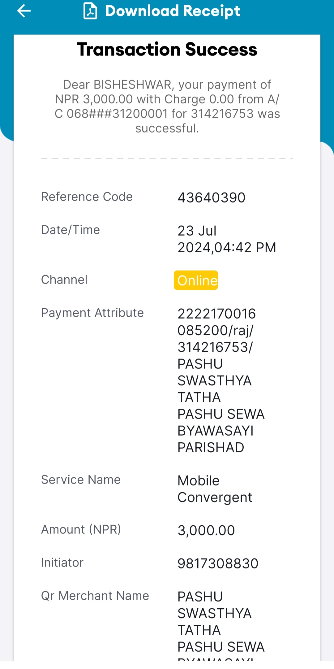
Task: Click the Mobile Convergent service value
Action: coord(215,489)
